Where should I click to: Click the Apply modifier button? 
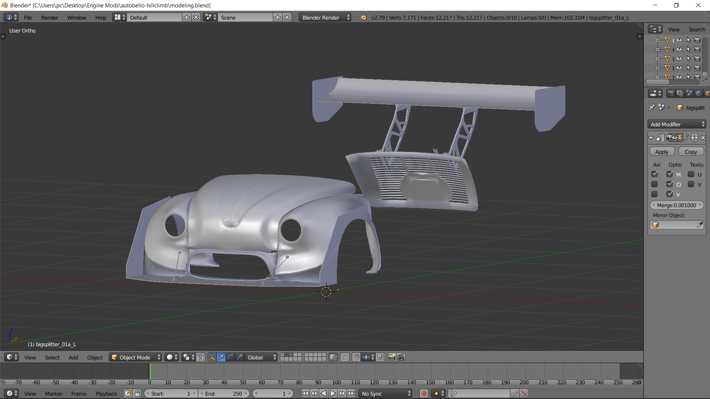[662, 152]
